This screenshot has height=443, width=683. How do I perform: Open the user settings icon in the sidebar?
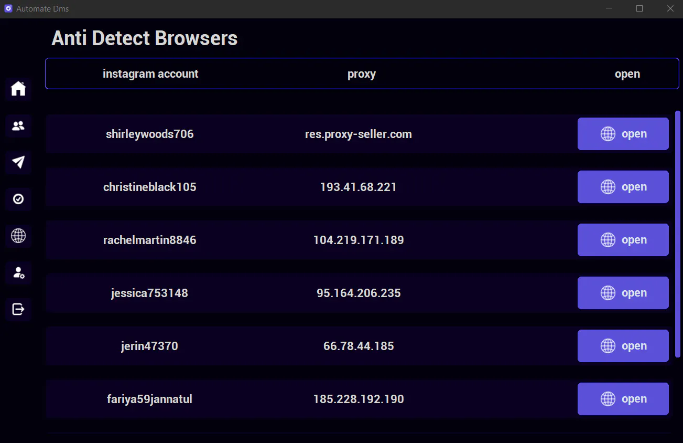[18, 272]
